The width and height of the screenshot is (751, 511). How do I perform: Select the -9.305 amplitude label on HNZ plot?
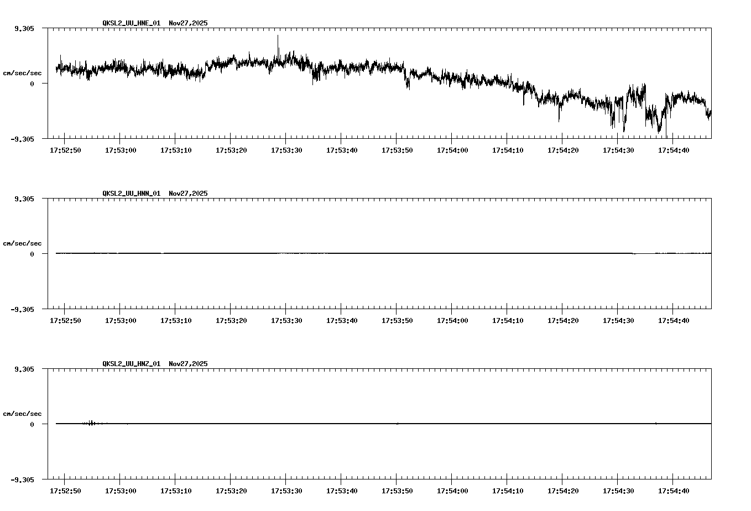point(22,481)
